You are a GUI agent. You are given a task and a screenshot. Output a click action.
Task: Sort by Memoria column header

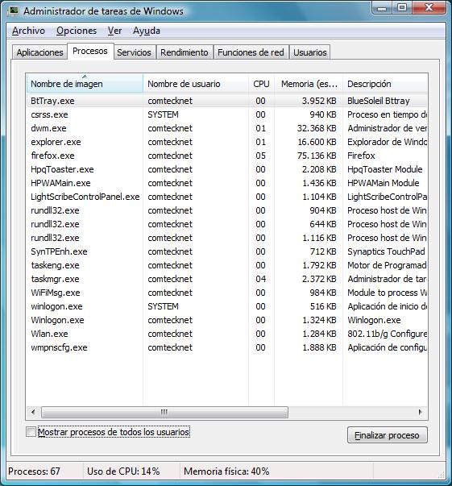tap(309, 83)
